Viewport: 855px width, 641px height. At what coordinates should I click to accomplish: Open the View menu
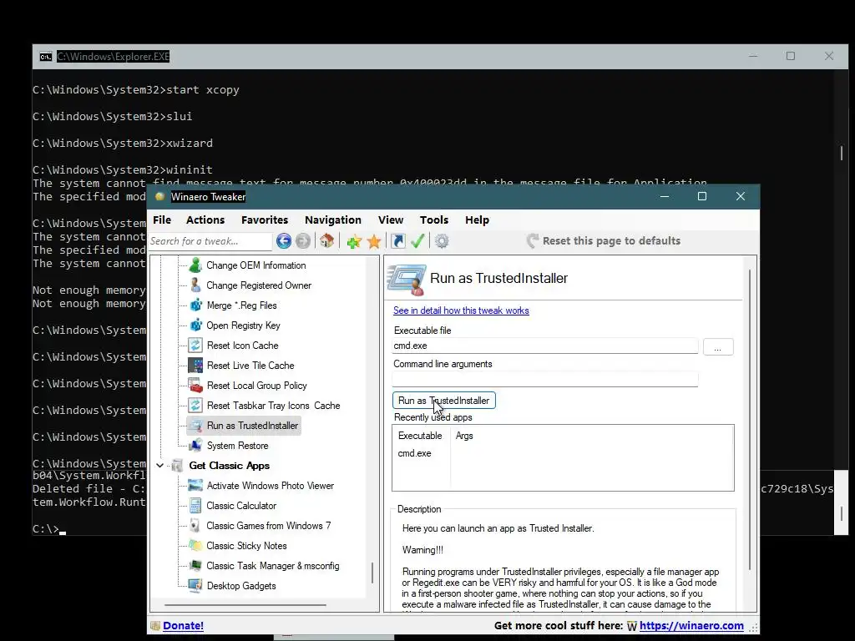(391, 220)
